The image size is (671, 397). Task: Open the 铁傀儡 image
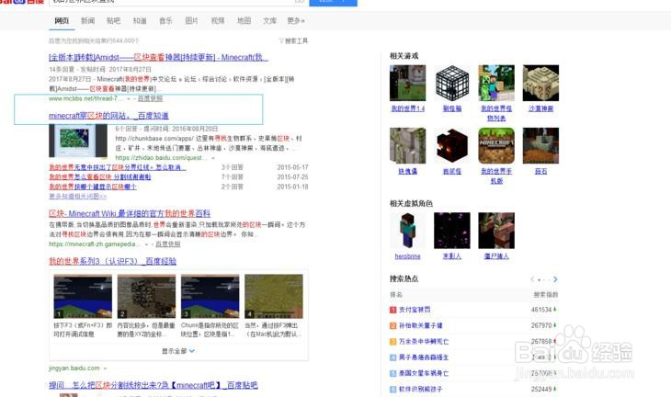(x=408, y=145)
